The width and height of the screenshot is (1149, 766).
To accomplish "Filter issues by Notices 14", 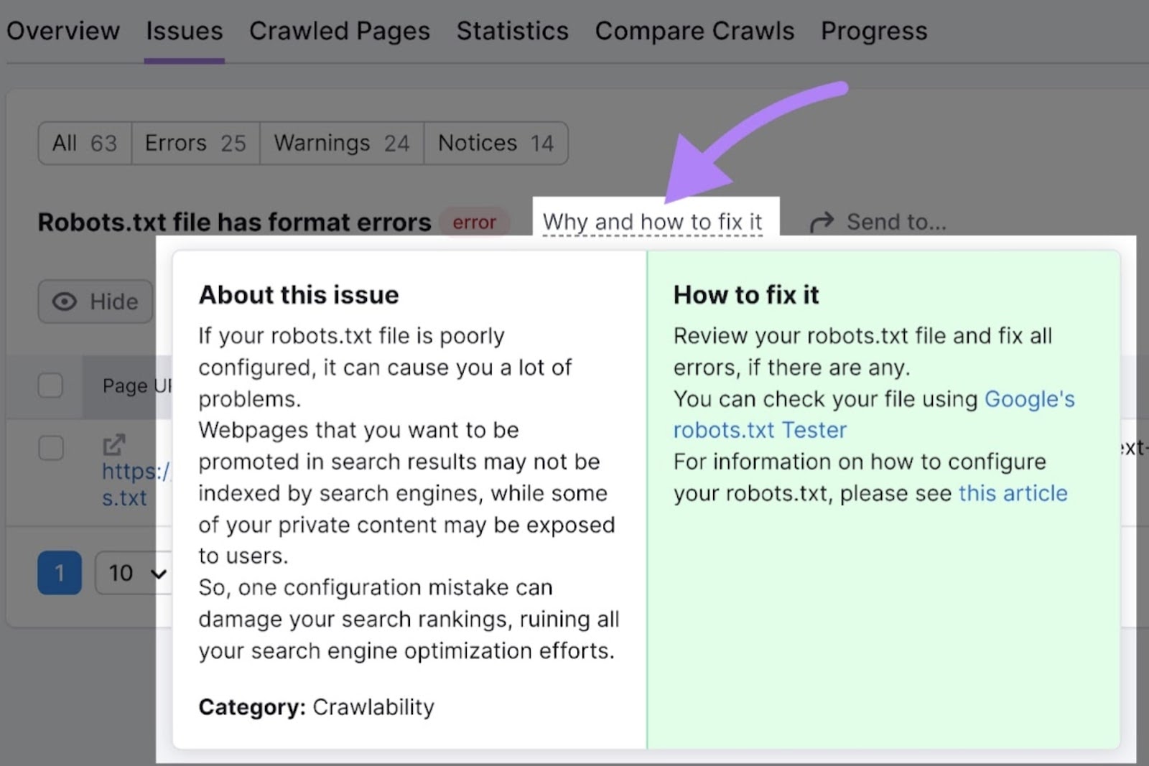I will [x=496, y=143].
